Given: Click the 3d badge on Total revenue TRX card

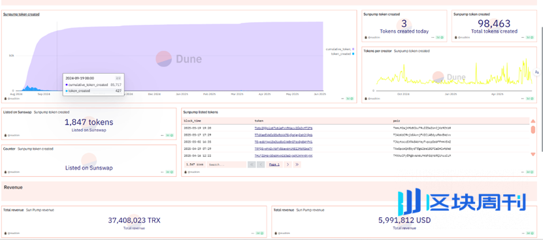Looking at the screenshot, I should (259, 233).
